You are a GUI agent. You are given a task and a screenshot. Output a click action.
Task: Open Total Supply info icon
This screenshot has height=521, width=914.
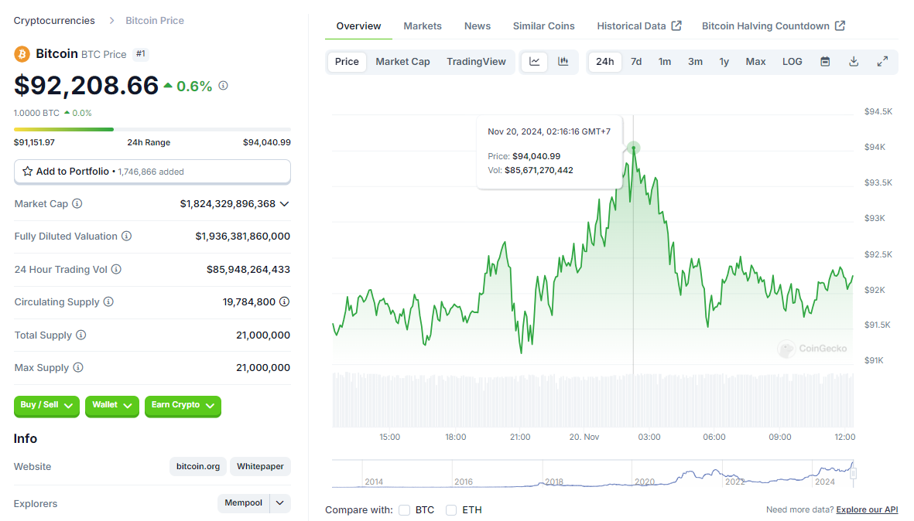tap(81, 335)
